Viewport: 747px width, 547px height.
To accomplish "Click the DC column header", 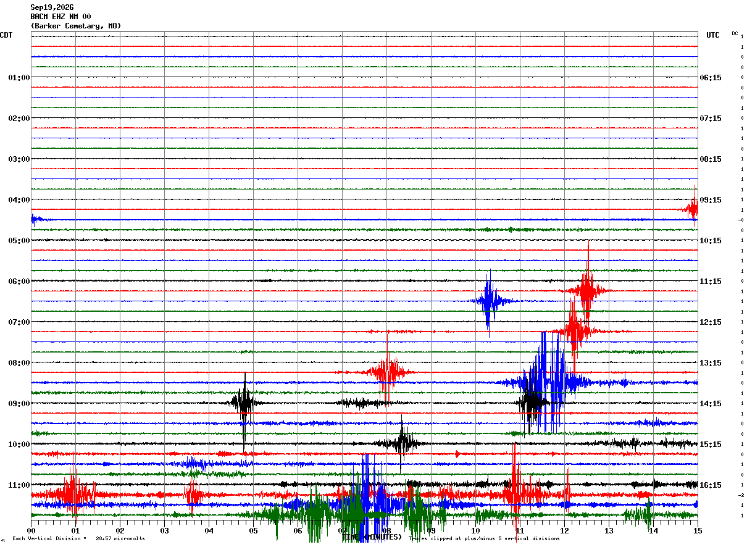I will (735, 33).
